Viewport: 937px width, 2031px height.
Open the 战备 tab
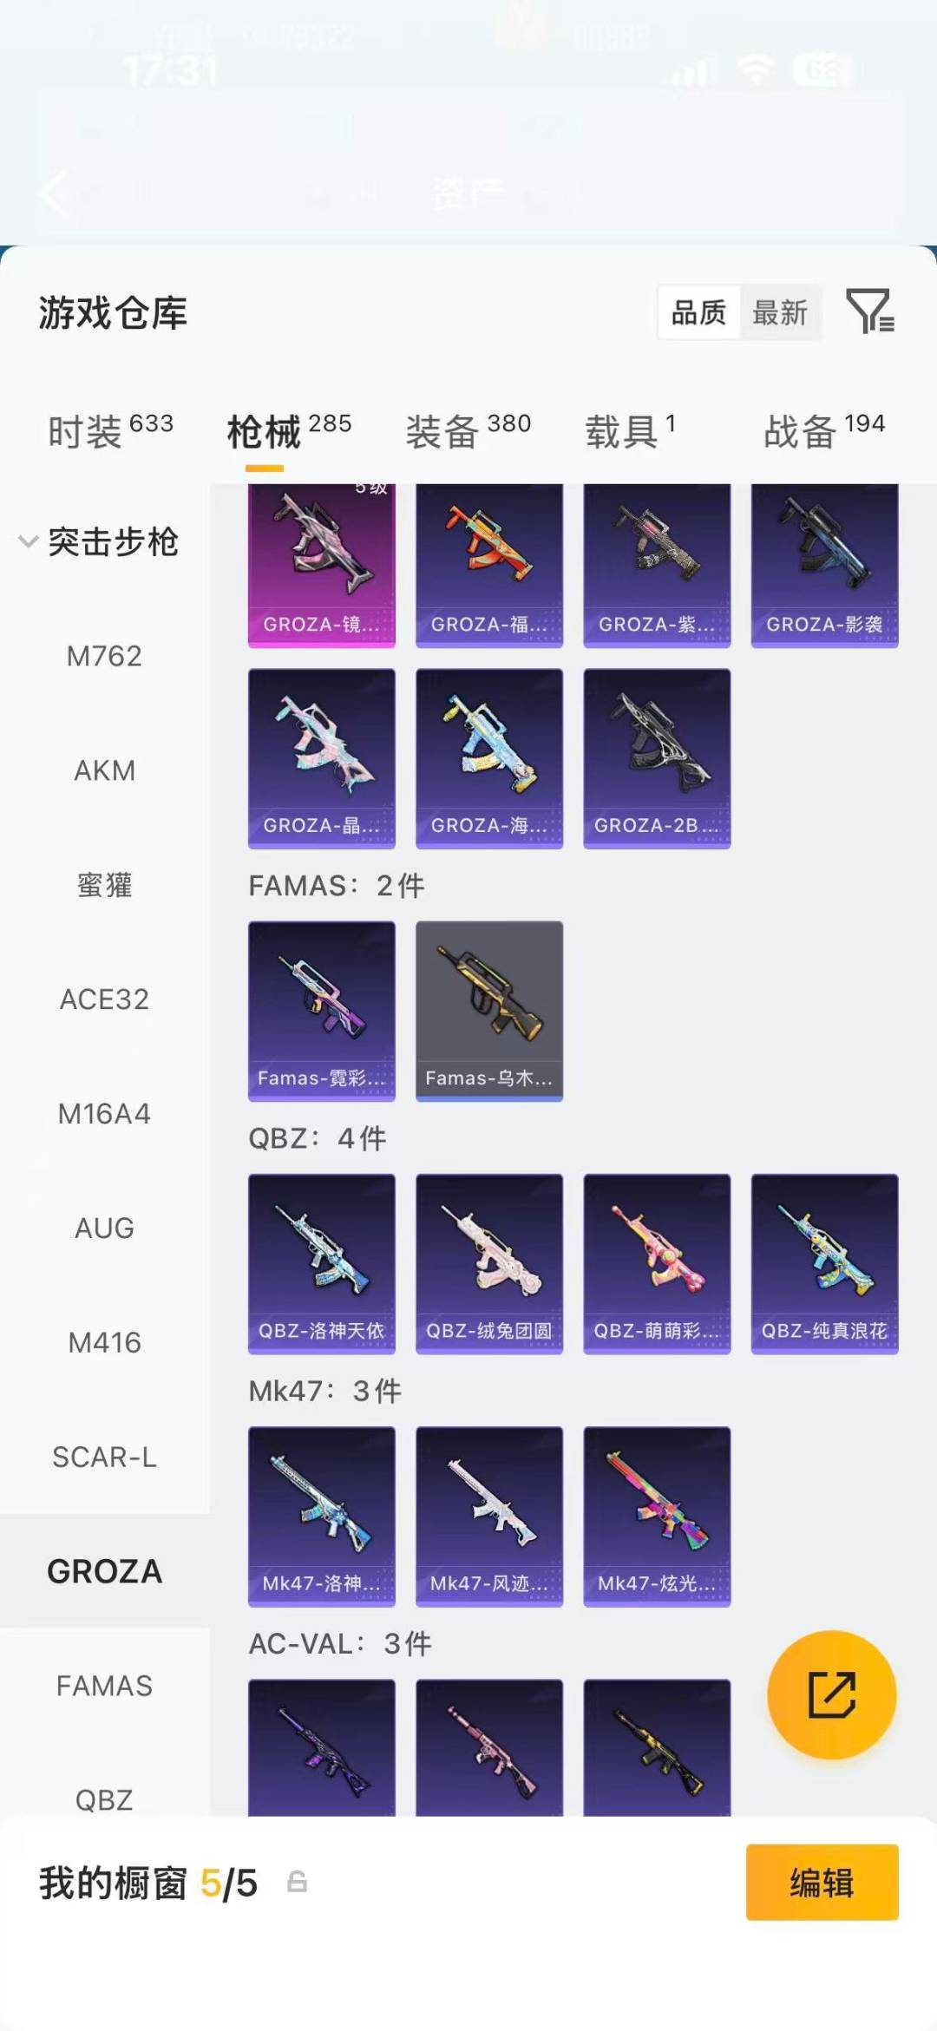pos(824,430)
